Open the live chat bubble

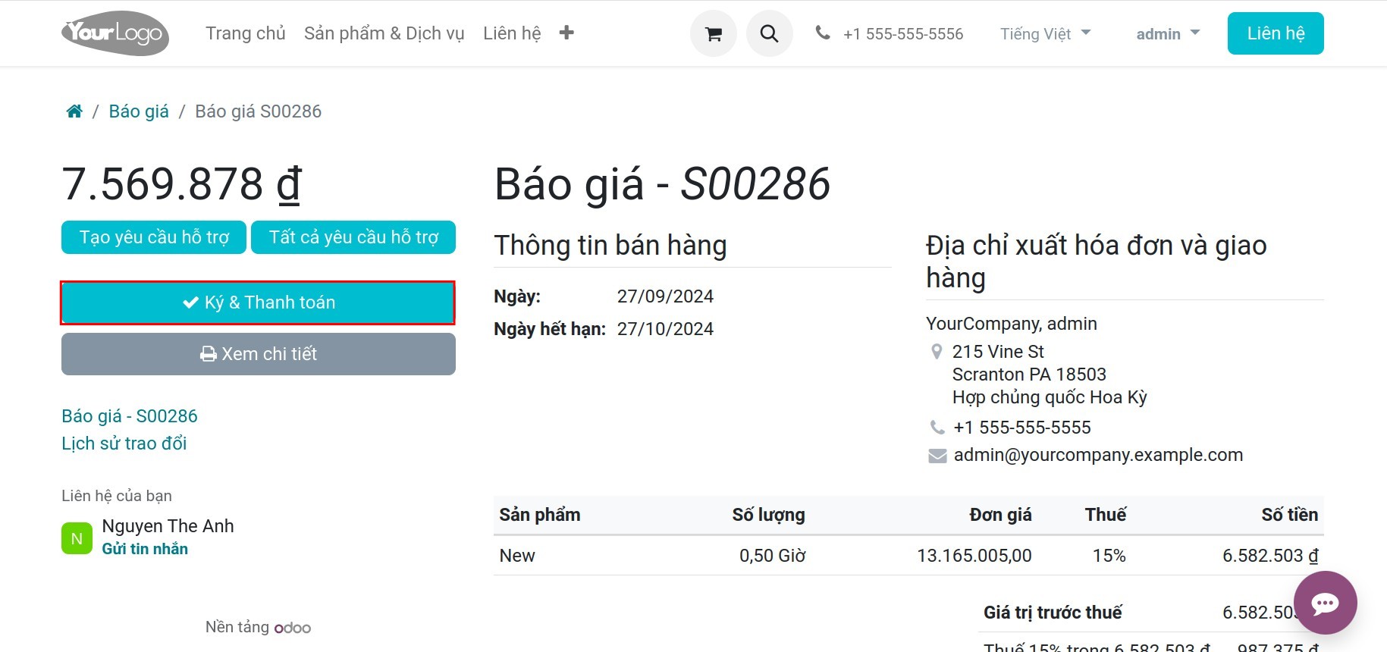point(1325,603)
